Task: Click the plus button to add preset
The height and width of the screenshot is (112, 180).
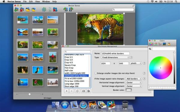Action: [x=67, y=91]
